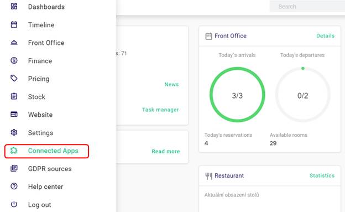Click the Today's departures 0/2 ring
Screen dimensions: 345x212
click(303, 95)
